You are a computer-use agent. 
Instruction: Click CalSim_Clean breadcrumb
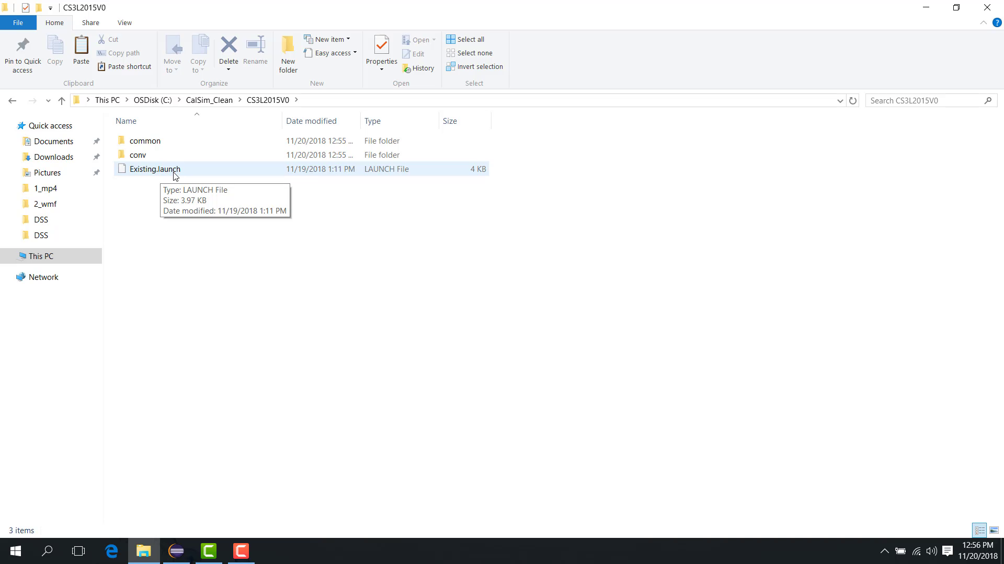(209, 100)
